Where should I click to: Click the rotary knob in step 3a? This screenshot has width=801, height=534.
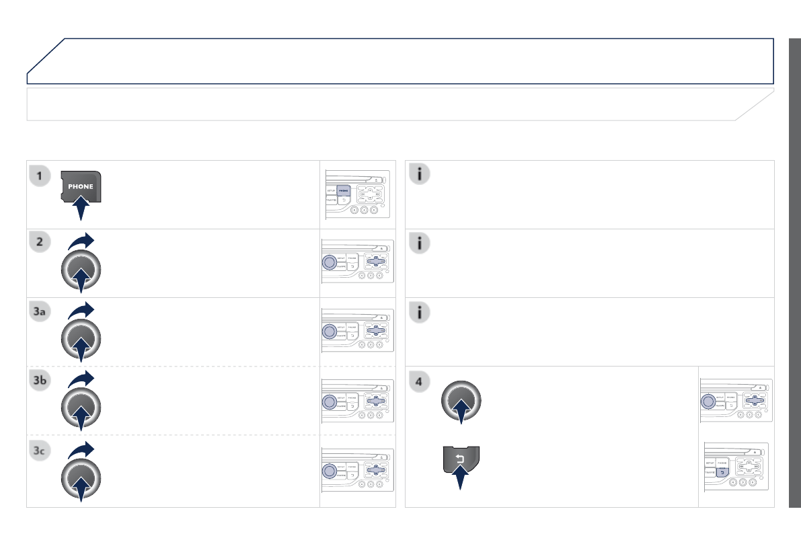coord(81,338)
